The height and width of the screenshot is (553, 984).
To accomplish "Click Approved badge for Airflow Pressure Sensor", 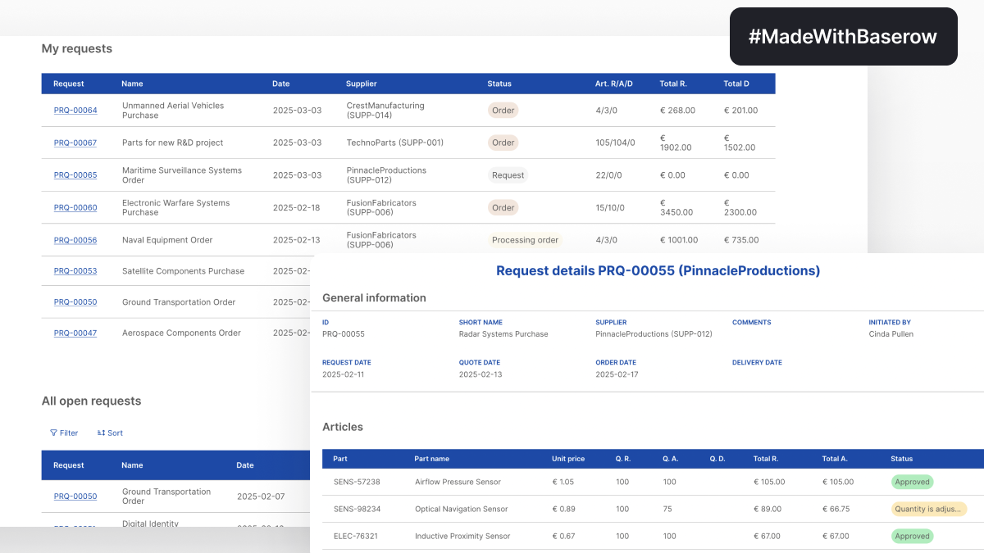I will [912, 482].
